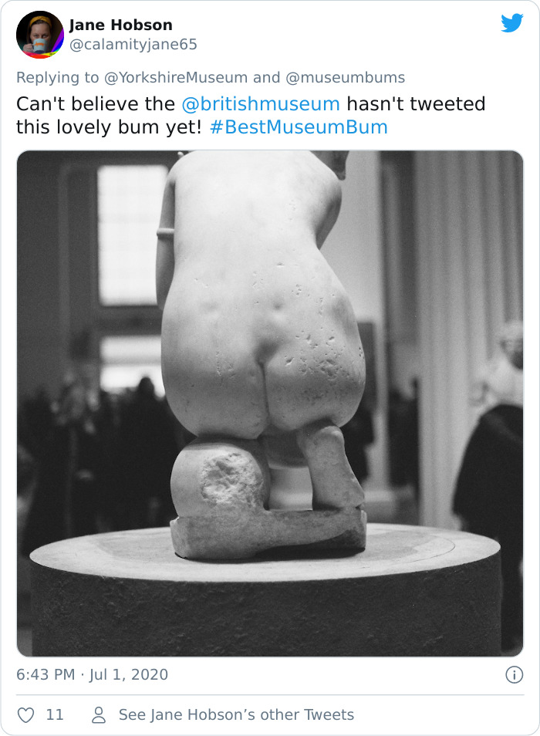Click the 'Replying to' label text
Screen dimensions: 540x736
tap(58, 77)
